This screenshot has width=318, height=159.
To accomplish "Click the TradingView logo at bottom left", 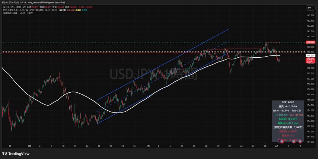I will coord(16,153).
